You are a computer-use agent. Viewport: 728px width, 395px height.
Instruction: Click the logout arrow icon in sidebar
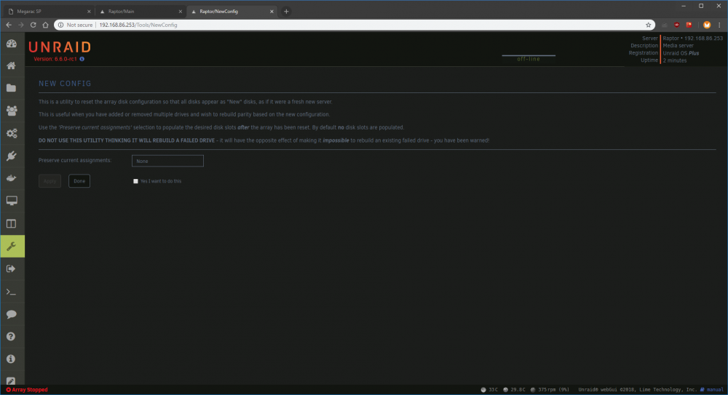(x=12, y=268)
